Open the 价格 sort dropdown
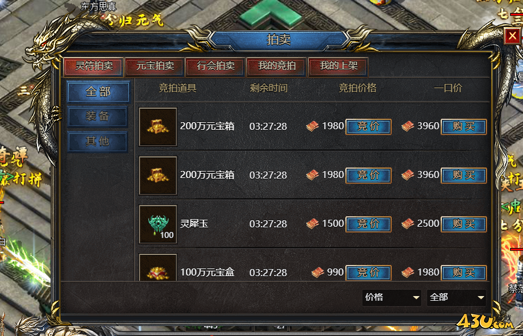523x336 pixels. (x=392, y=297)
